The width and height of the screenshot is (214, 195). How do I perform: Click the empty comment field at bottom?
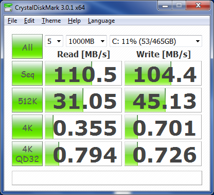click(x=107, y=178)
